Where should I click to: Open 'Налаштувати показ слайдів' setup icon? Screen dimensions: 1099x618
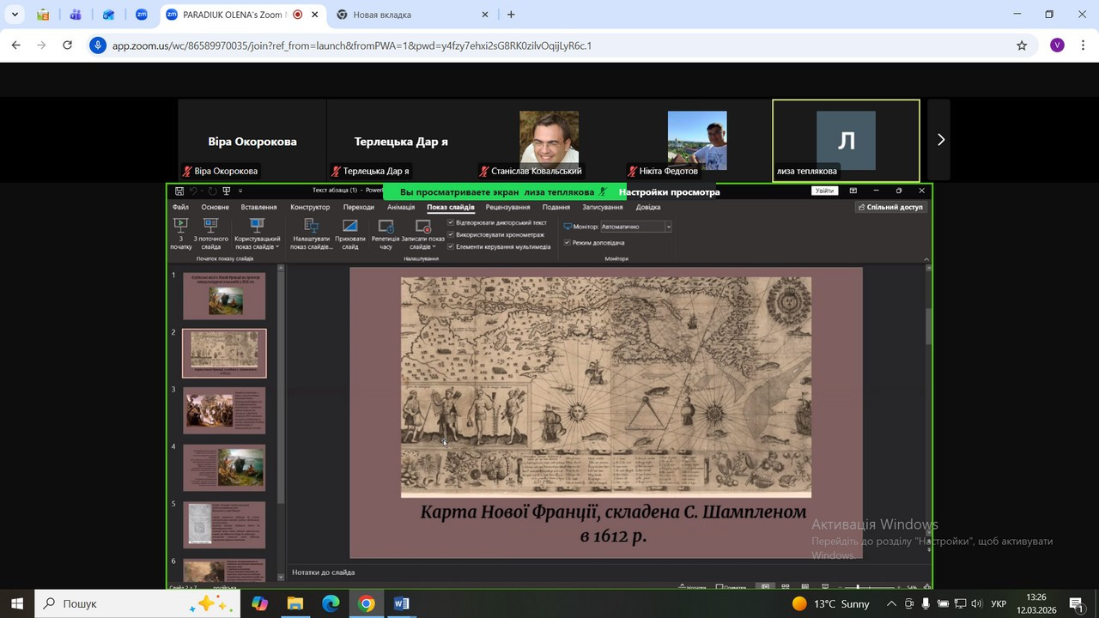[311, 227]
